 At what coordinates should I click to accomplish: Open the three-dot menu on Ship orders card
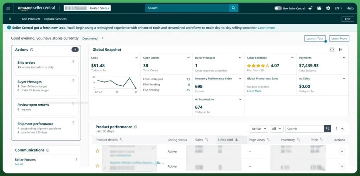(x=73, y=62)
